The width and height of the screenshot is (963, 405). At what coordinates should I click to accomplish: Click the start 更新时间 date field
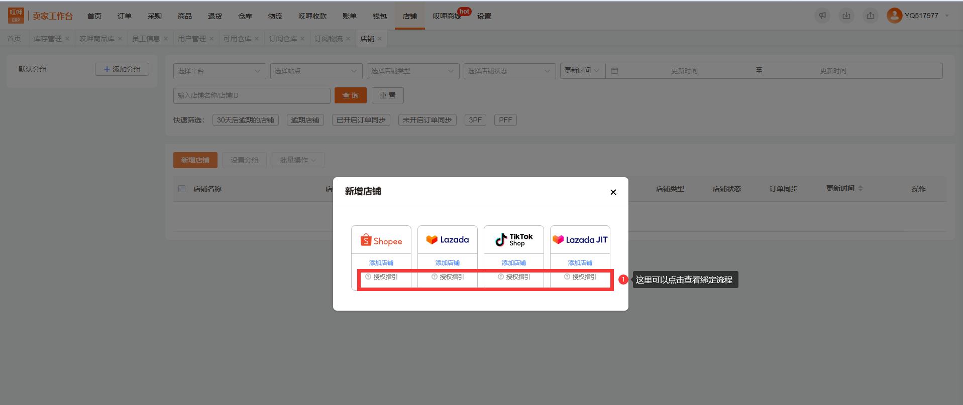pyautogui.click(x=684, y=71)
